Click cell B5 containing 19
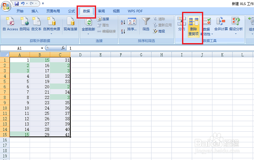 [x=40, y=81]
